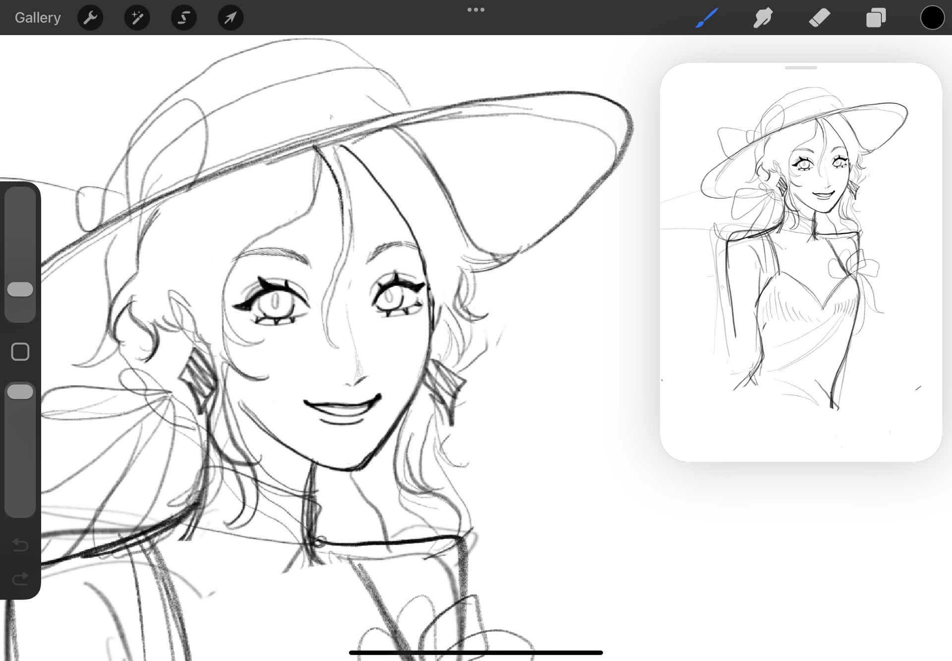Select the Brush tool
The height and width of the screenshot is (661, 952).
click(x=707, y=18)
